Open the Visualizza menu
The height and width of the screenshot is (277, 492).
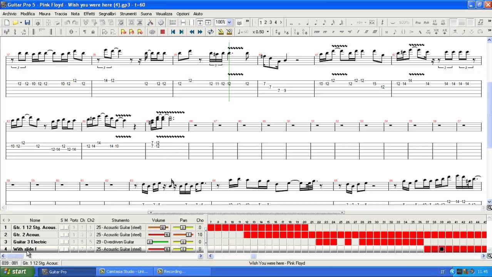click(164, 13)
